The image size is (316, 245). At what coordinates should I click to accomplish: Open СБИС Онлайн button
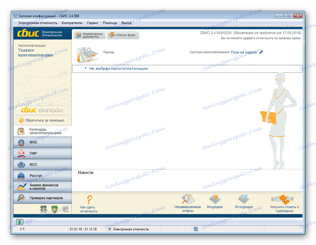pyautogui.click(x=42, y=110)
